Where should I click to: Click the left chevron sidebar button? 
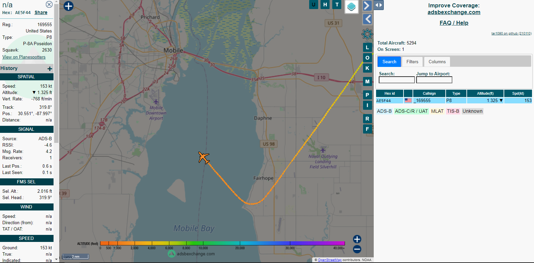pos(367,19)
